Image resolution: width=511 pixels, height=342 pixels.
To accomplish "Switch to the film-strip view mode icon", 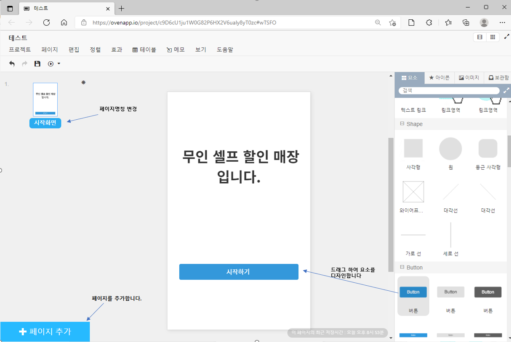I will pos(479,37).
